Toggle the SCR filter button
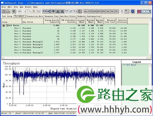 coord(95,11)
